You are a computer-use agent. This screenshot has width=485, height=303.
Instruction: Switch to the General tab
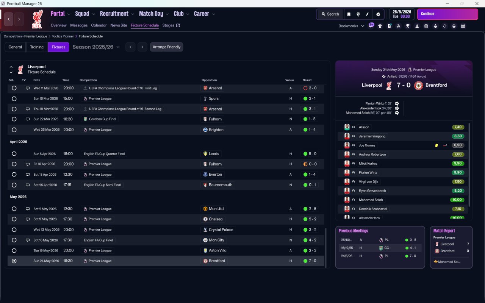pos(15,47)
